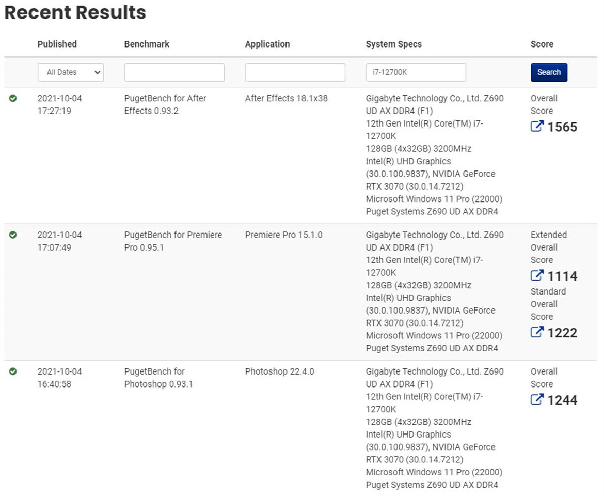Click green checkmark on Photoshop result
The width and height of the screenshot is (604, 496).
[13, 371]
